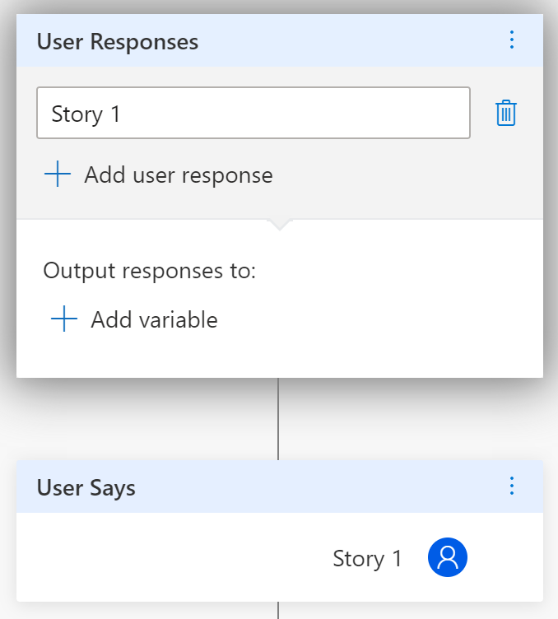Click the plus icon beside Add variable

click(x=64, y=319)
